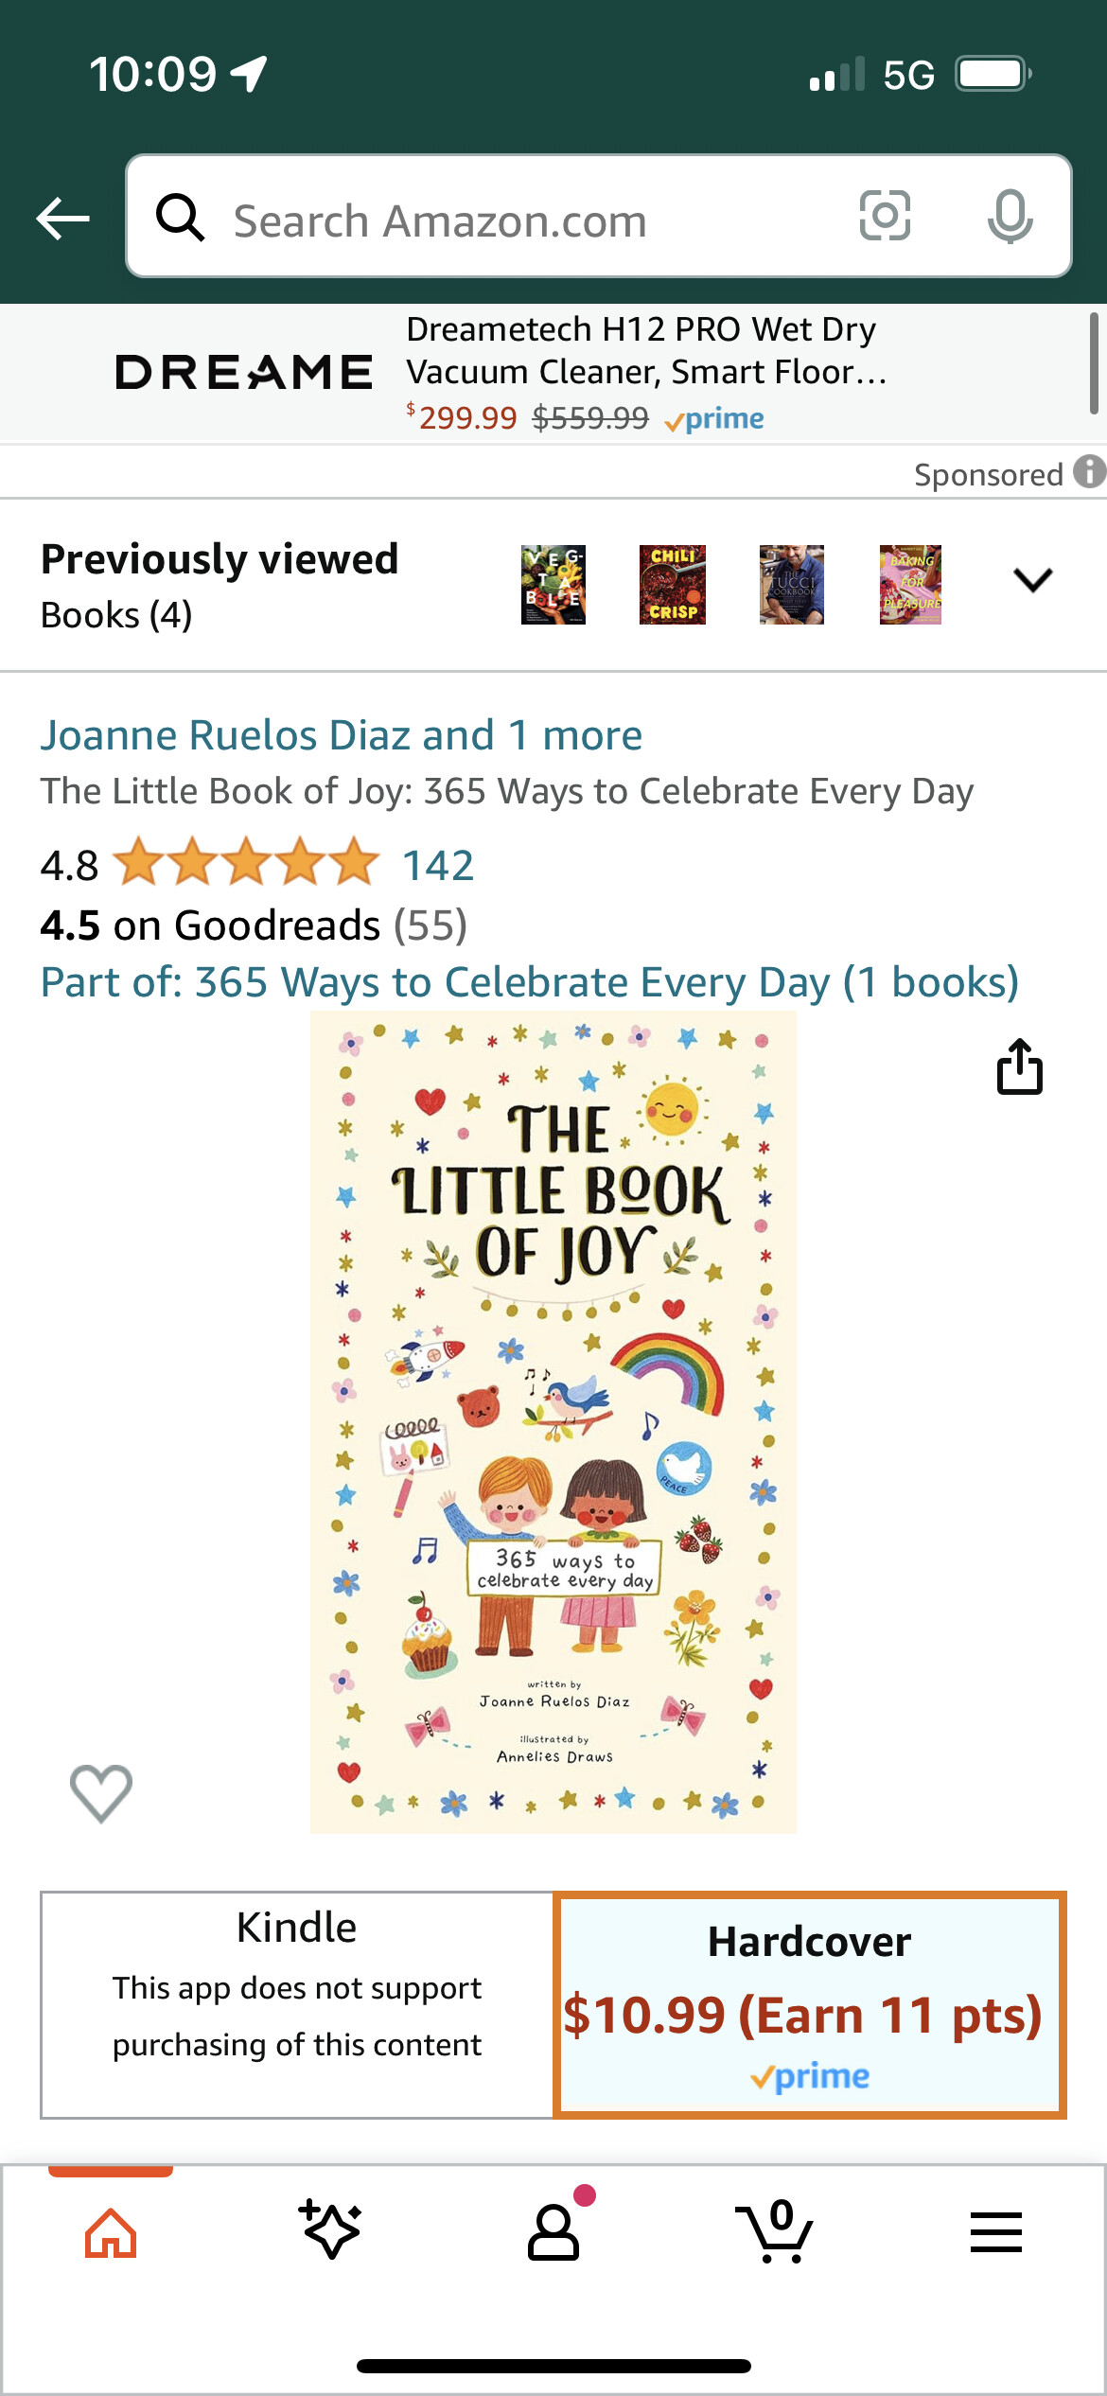Open the hamburger menu tab
This screenshot has width=1107, height=2396.
[x=996, y=2232]
